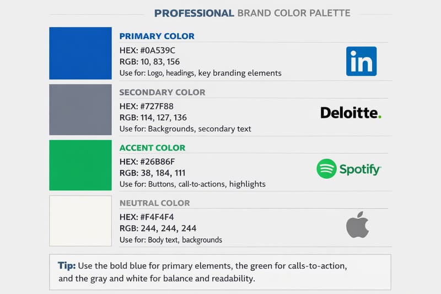Click the Tip box at bottom
Screen dimensions: 441x294
219,272
